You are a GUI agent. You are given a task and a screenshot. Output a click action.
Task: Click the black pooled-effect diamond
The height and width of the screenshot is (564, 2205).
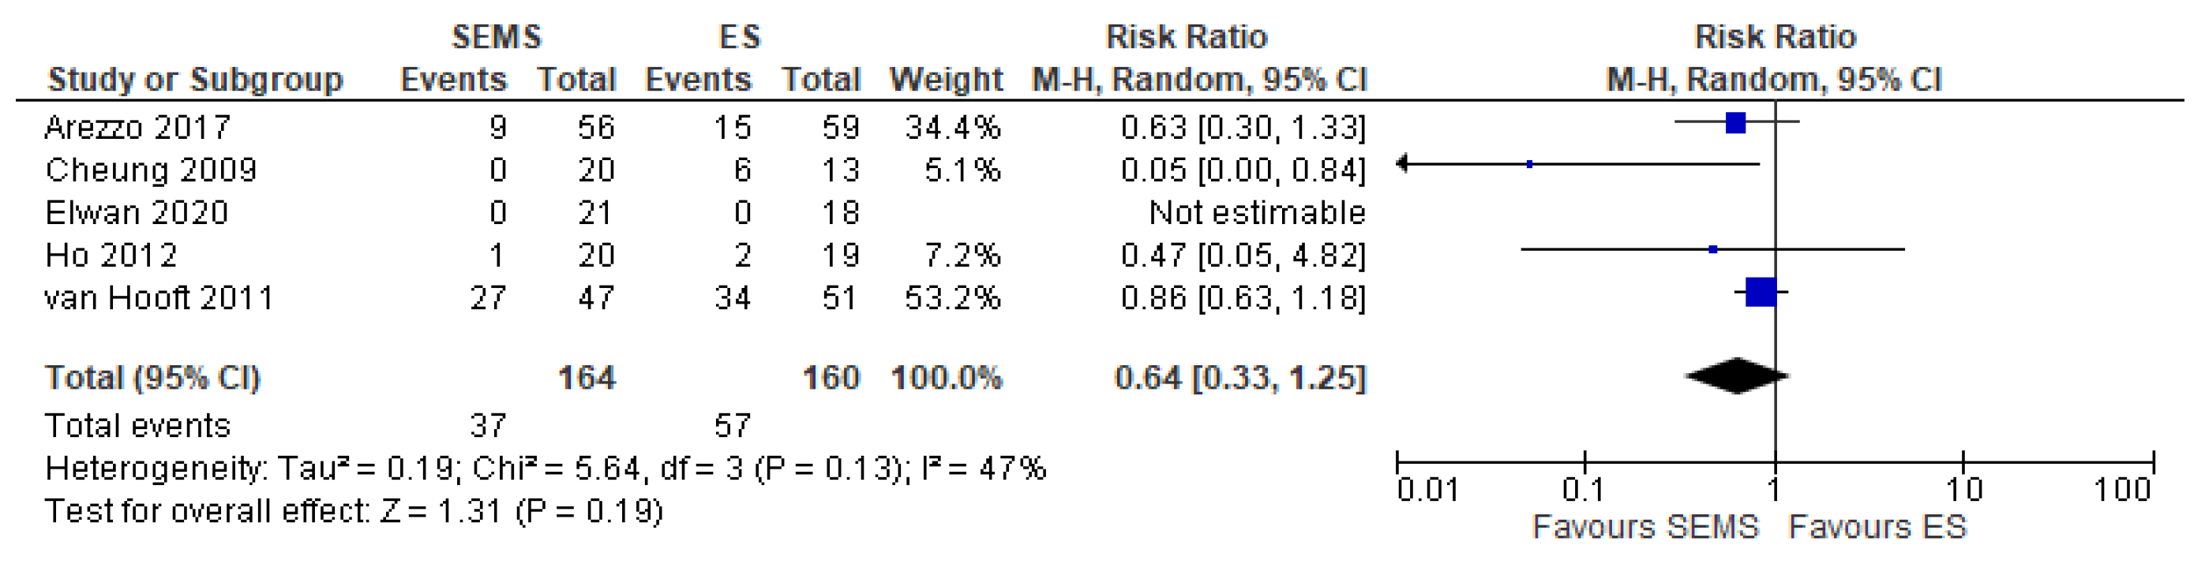(1737, 375)
